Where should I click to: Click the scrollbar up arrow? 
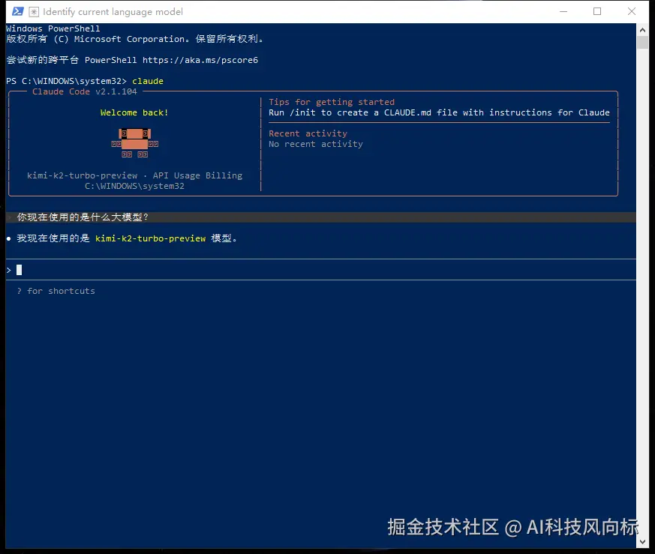click(x=642, y=30)
